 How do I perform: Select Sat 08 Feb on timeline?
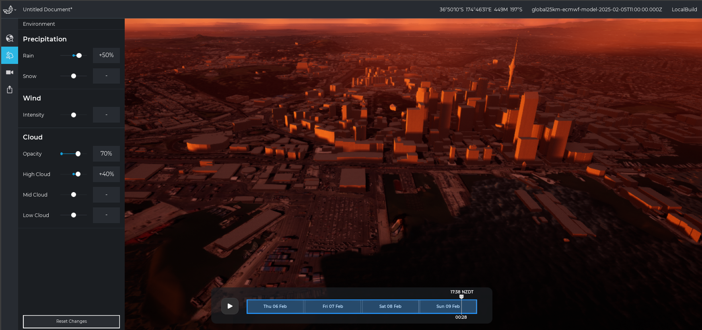[390, 306]
